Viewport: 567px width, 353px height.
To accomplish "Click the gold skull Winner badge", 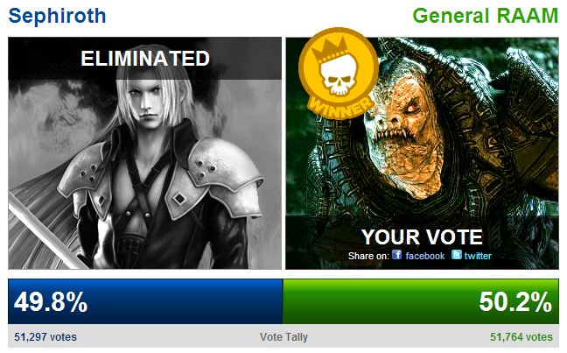I will pyautogui.click(x=339, y=73).
